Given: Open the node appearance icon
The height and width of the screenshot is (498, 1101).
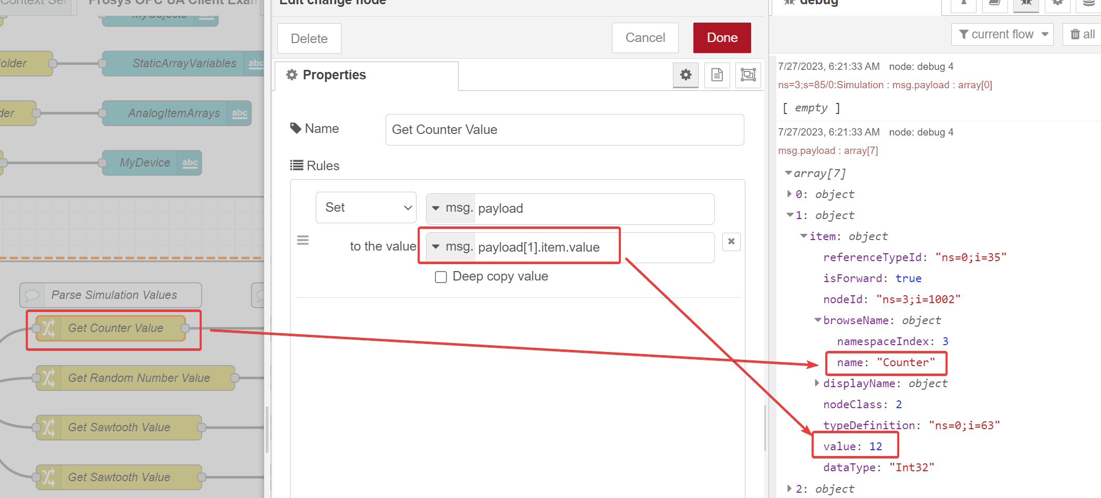Looking at the screenshot, I should pyautogui.click(x=748, y=75).
